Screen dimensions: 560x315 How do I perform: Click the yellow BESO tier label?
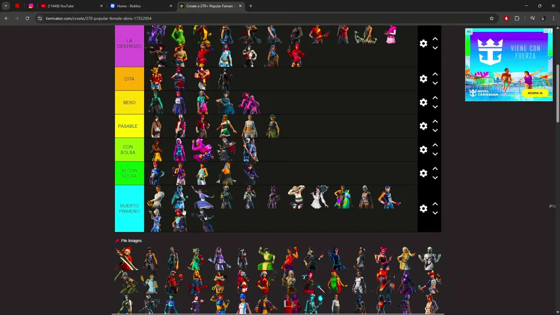pyautogui.click(x=129, y=102)
